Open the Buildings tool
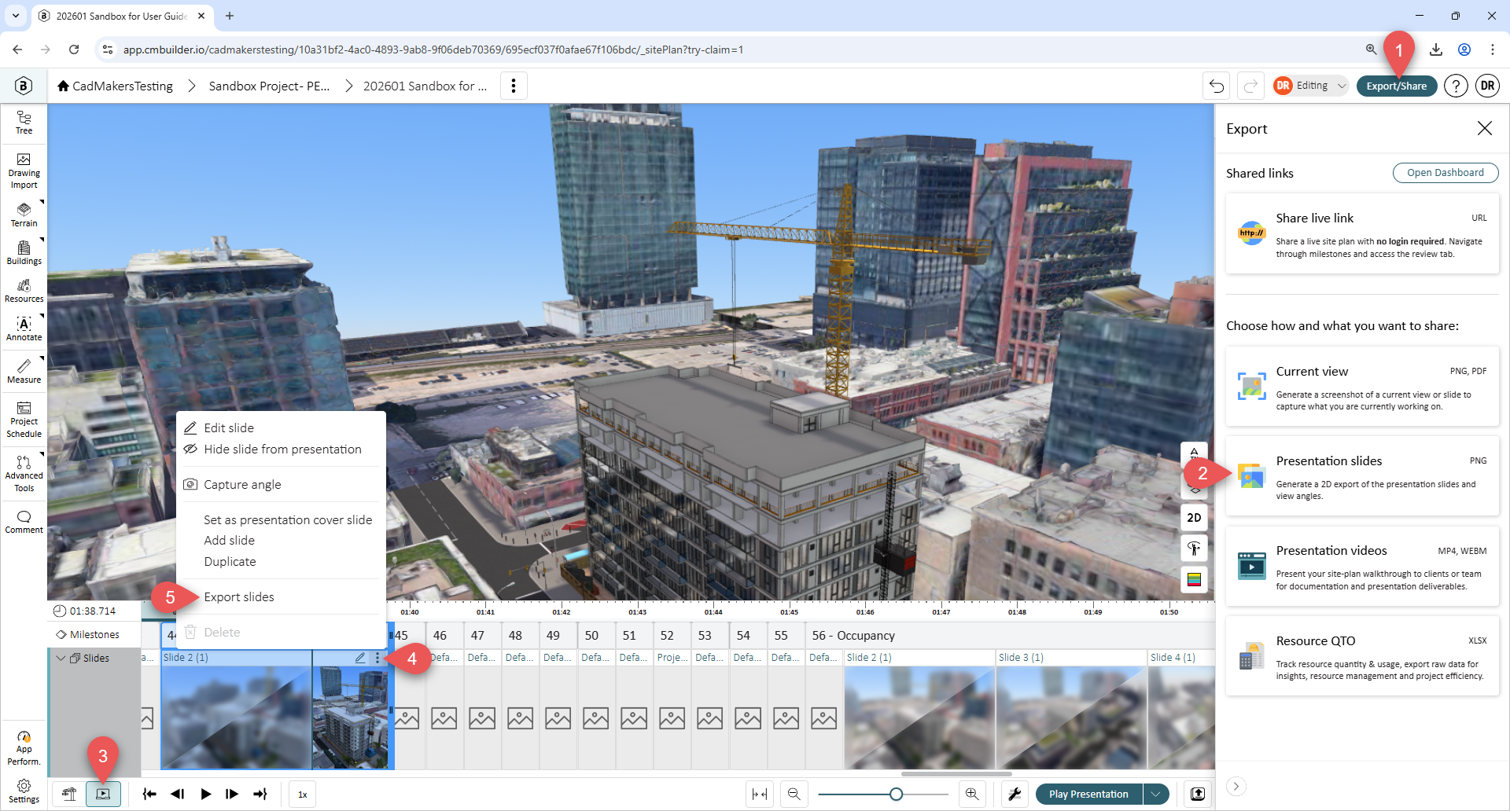 [x=24, y=252]
